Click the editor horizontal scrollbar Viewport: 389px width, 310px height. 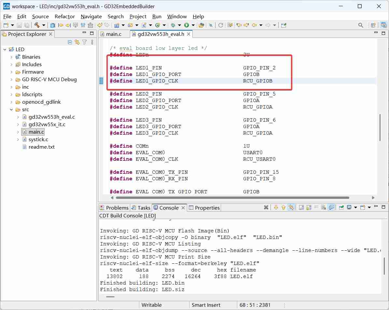[x=232, y=198]
